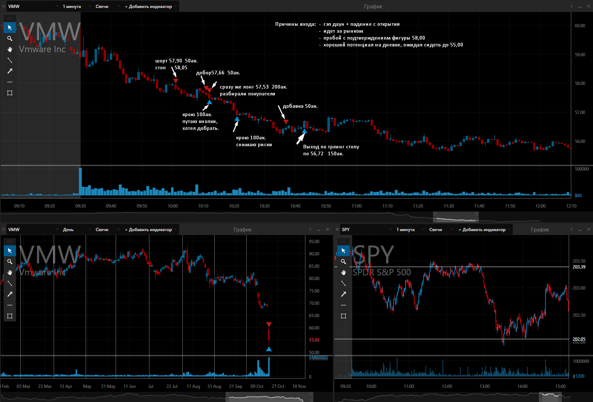Expand the 'День' timeframe dropdown
Screen dimensions: 593x402
coord(75,230)
